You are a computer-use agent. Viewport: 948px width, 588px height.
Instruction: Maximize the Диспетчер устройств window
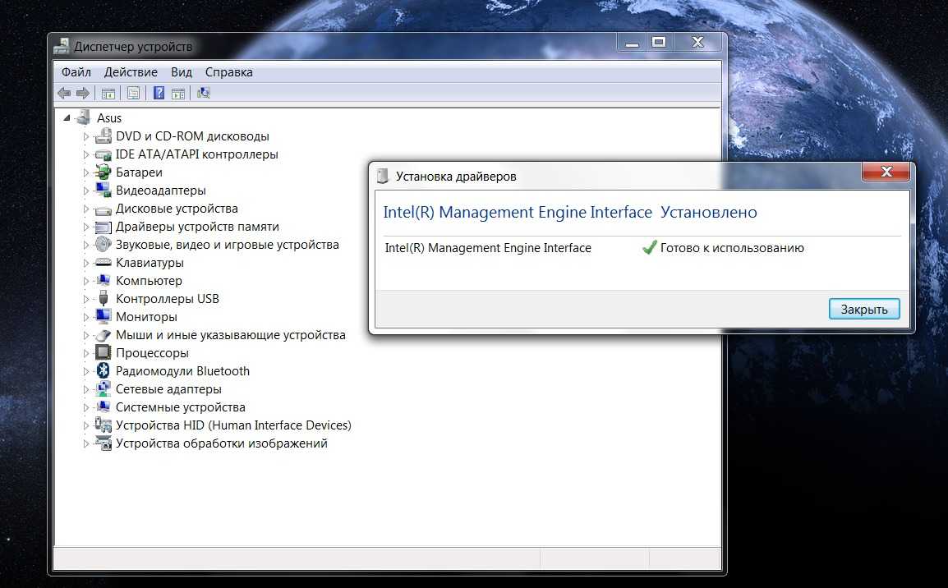(x=659, y=43)
